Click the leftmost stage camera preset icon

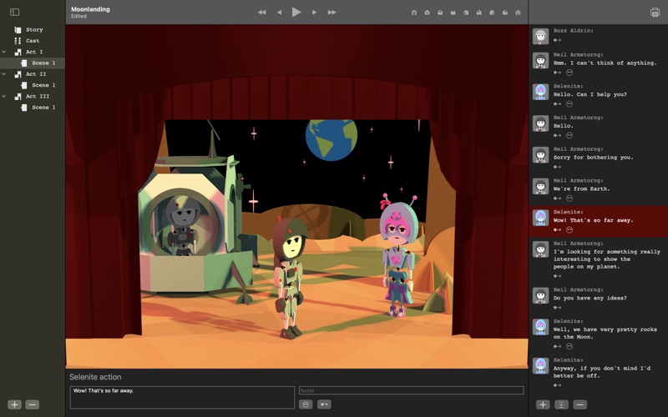click(414, 13)
